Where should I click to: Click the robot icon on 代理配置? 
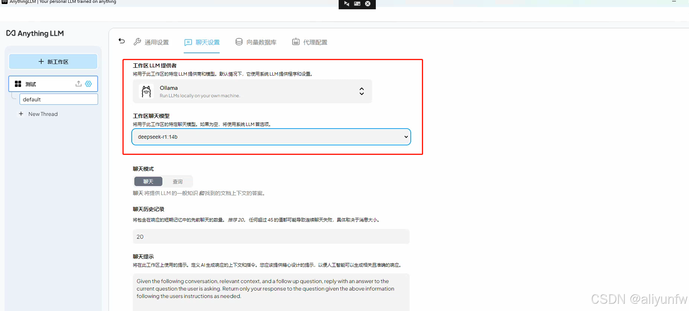(x=296, y=42)
